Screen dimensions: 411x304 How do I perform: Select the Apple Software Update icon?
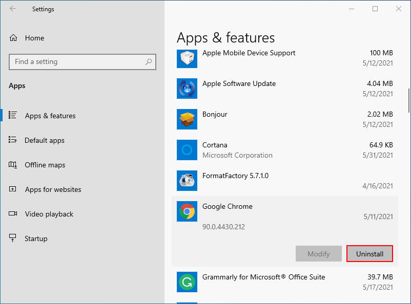click(187, 89)
